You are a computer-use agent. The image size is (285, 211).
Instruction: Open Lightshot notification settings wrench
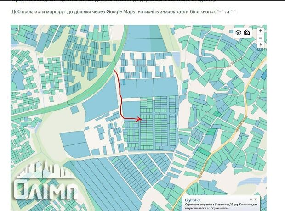[x=251, y=200]
